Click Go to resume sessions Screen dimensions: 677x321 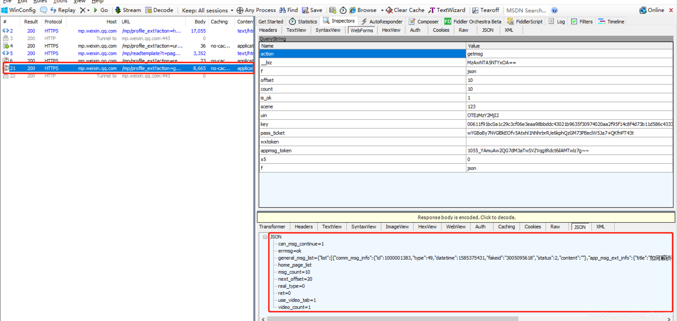101,10
